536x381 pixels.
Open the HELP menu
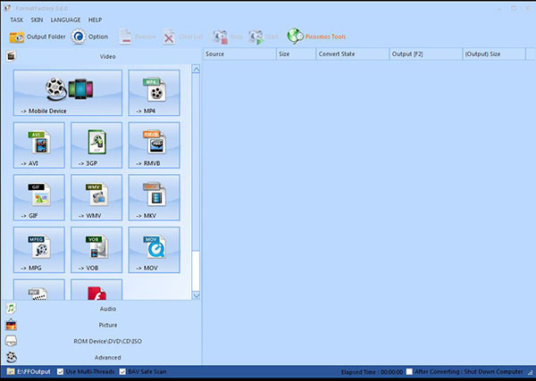tap(95, 20)
